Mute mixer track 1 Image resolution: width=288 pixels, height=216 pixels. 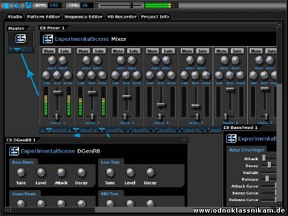[49, 51]
